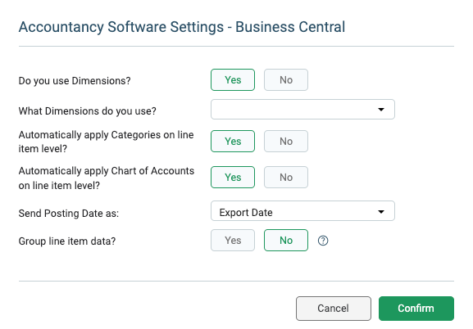Choose No for using Dimensions
Image resolution: width=473 pixels, height=329 pixels.
(286, 80)
